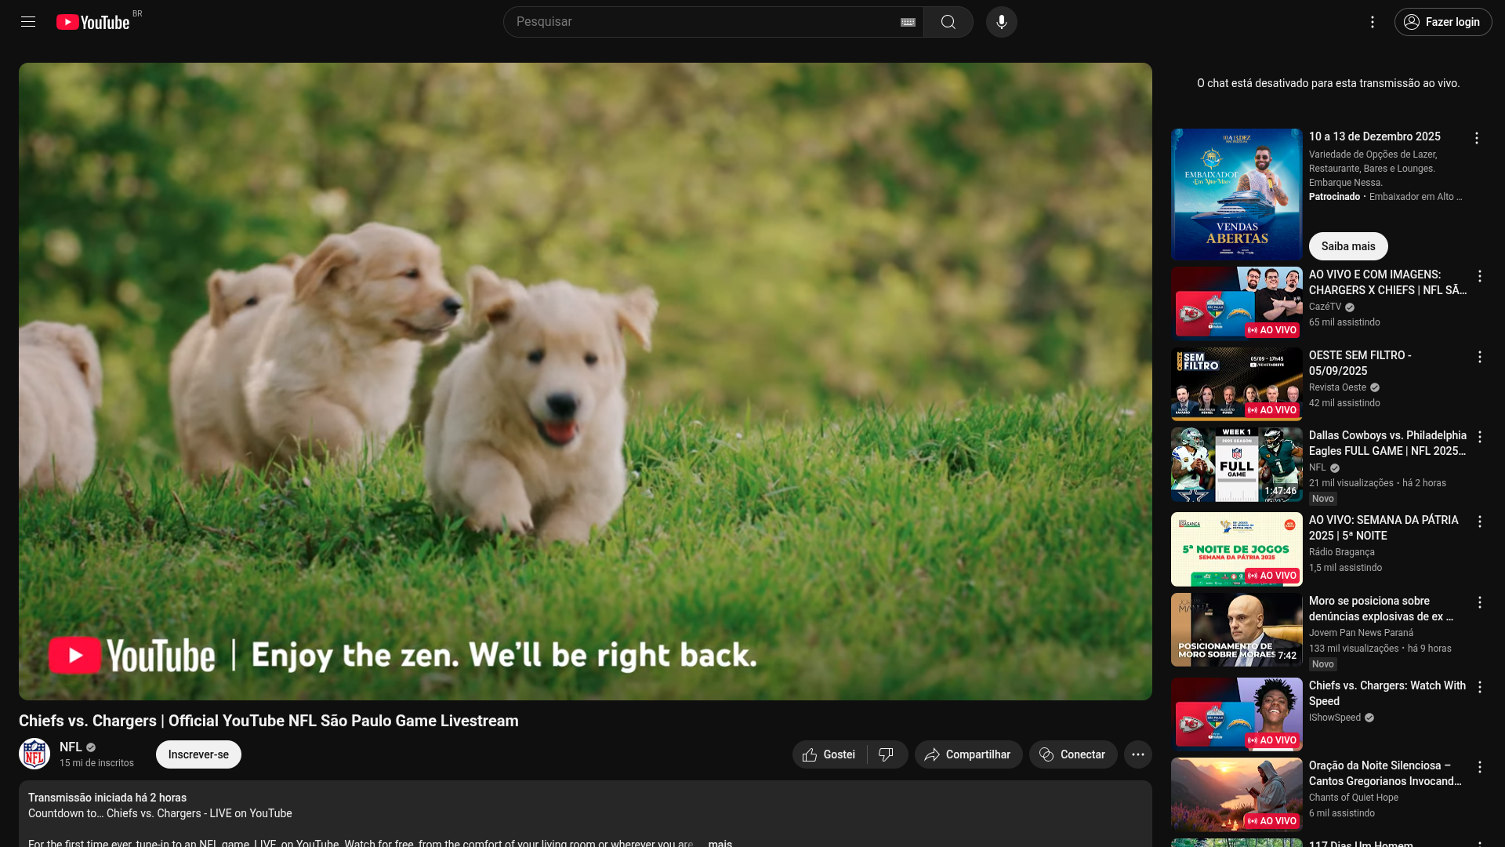Screen dimensions: 1505x847
Task: Open options for CazéTV video
Action: coord(1480,276)
